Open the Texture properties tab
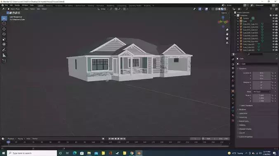Viewport: 279px width, 156px height. coord(233,120)
